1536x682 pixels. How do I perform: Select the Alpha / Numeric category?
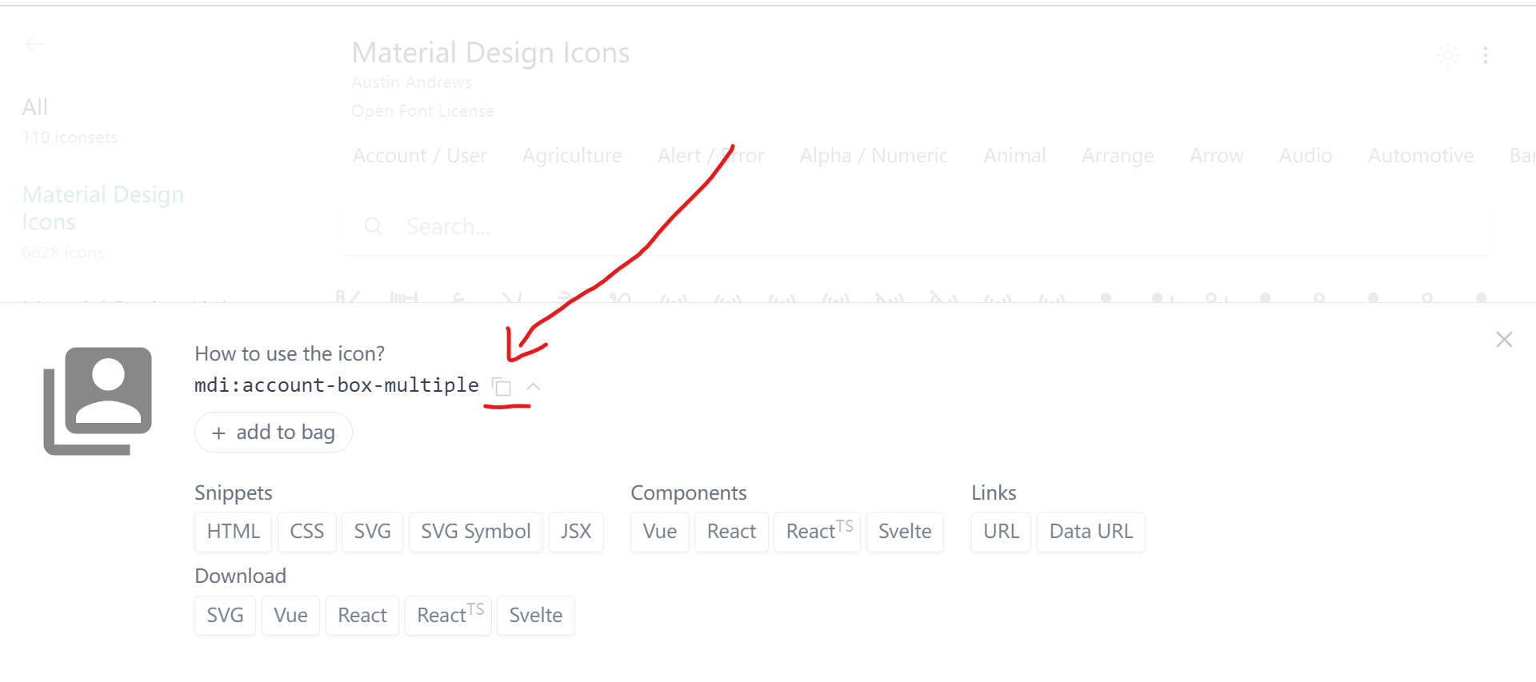tap(874, 156)
